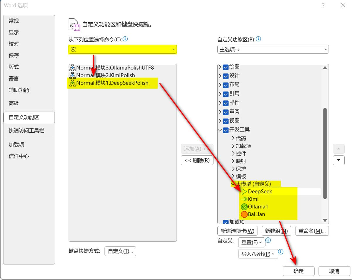
Task: Switch to the 常规 options category
Action: click(14, 21)
